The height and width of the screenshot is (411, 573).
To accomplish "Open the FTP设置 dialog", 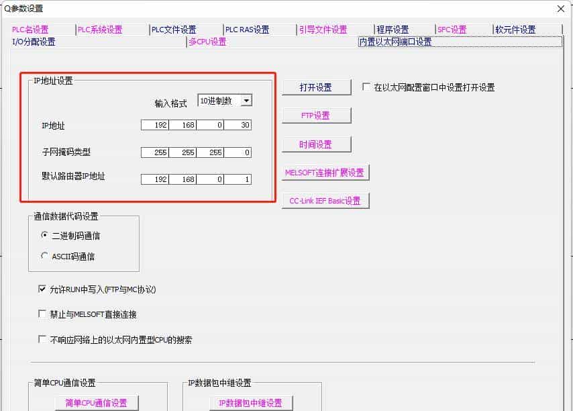I will click(316, 115).
